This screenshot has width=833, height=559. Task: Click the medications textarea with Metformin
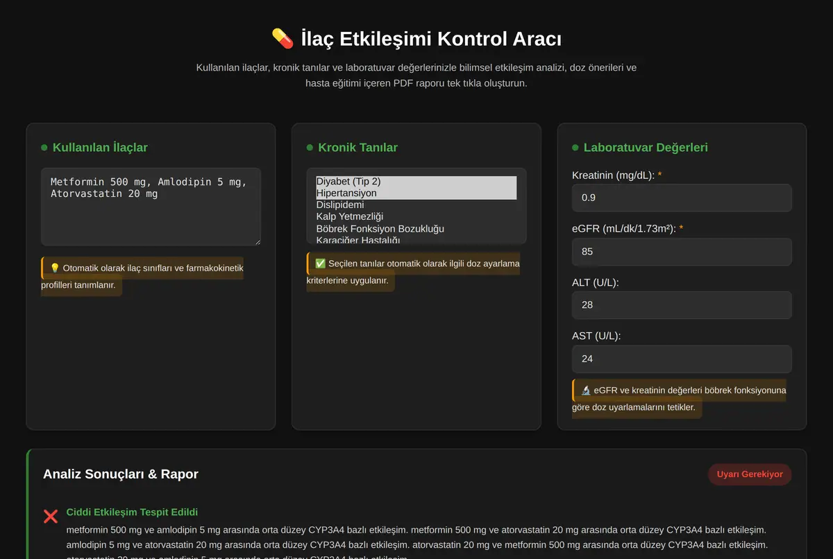point(151,207)
